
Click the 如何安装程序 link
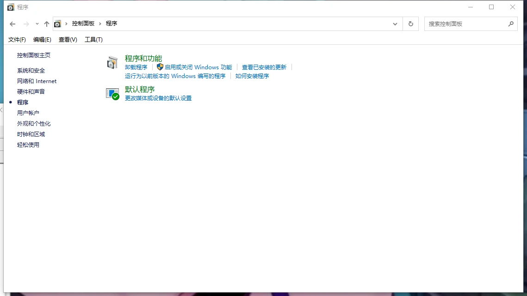pyautogui.click(x=252, y=76)
